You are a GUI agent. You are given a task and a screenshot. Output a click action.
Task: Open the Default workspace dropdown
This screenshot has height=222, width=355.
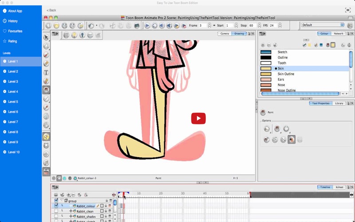323,25
